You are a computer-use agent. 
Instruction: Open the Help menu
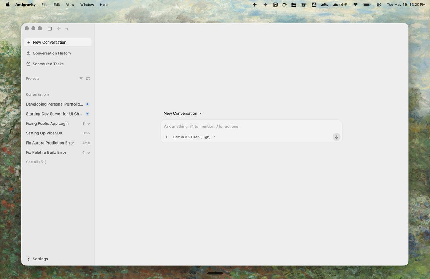point(104,5)
